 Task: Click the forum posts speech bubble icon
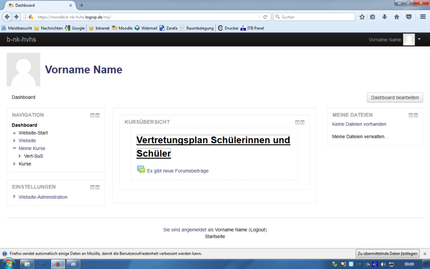[x=141, y=169]
